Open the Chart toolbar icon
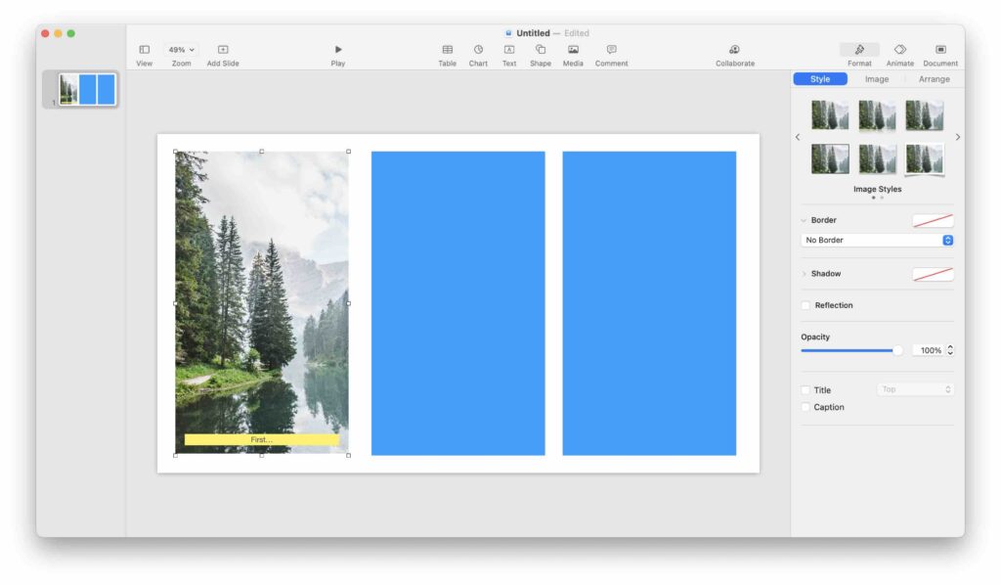This screenshot has height=585, width=1001. point(478,50)
